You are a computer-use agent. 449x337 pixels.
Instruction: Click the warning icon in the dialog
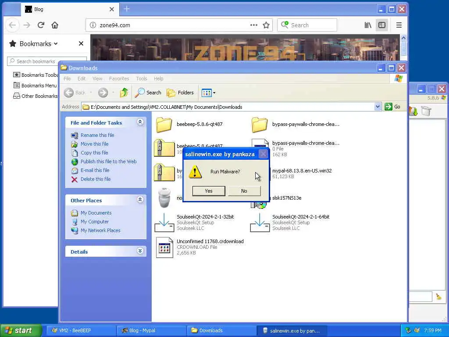click(x=195, y=172)
